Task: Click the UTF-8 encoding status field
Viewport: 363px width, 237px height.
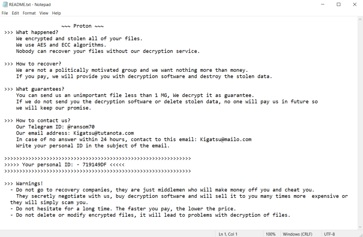Action: [x=329, y=234]
